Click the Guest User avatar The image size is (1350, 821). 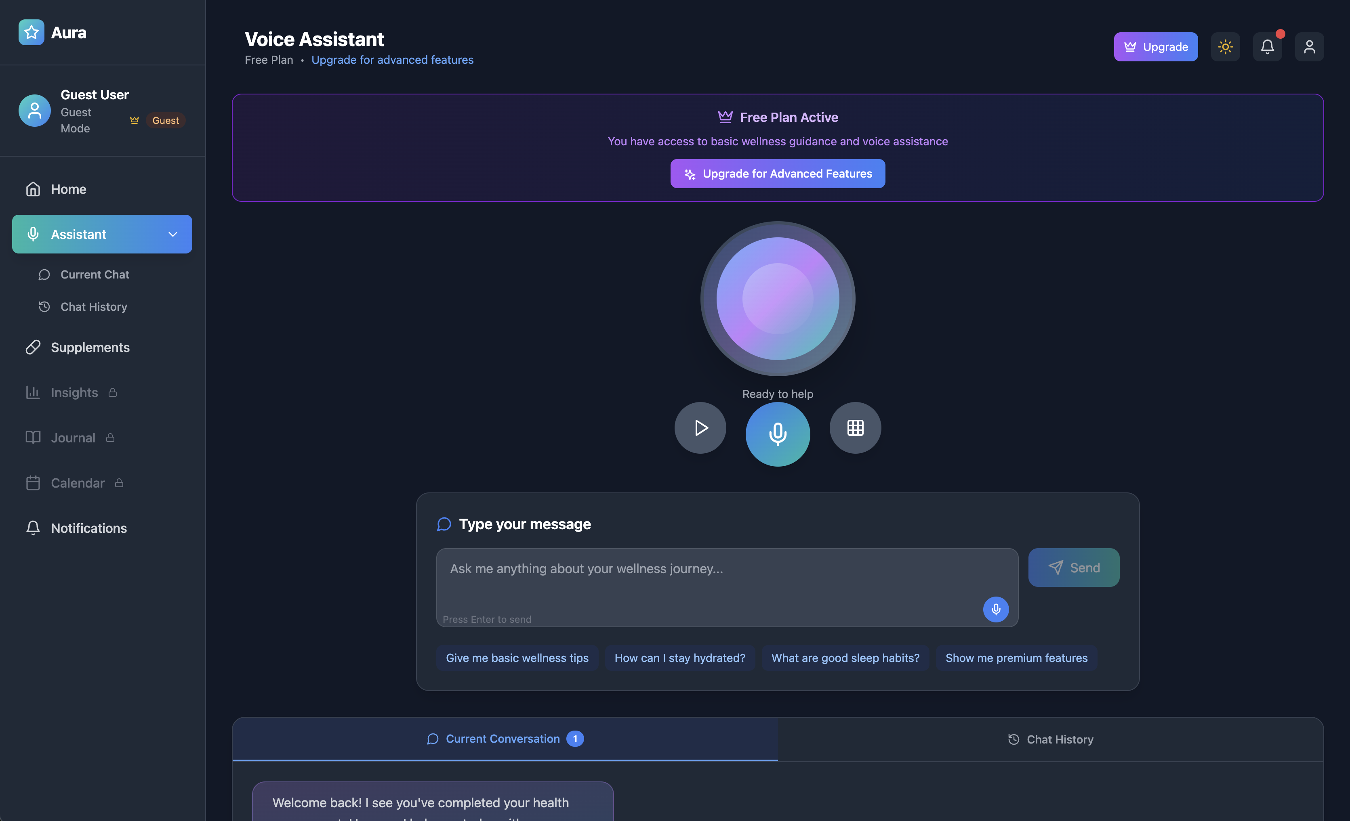(34, 111)
